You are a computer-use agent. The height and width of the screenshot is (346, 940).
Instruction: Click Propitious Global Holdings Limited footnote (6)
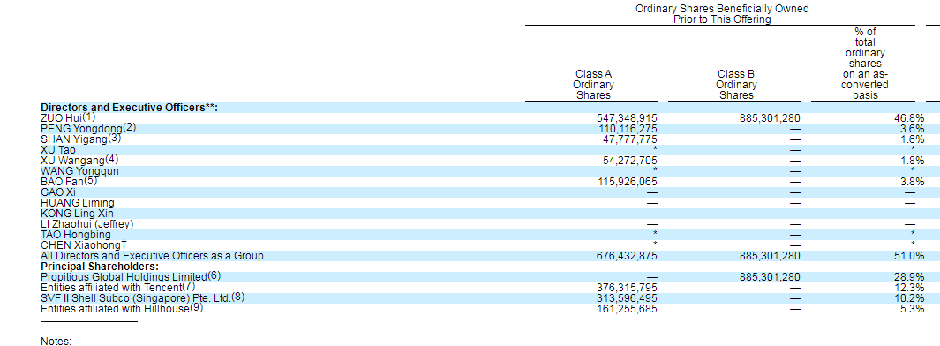point(214,276)
